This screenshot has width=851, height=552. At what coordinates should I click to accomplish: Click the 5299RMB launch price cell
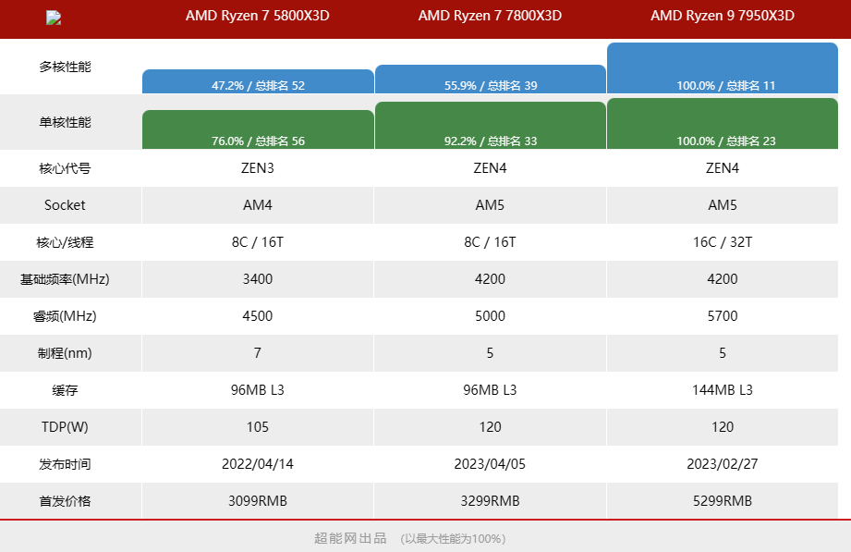click(723, 501)
